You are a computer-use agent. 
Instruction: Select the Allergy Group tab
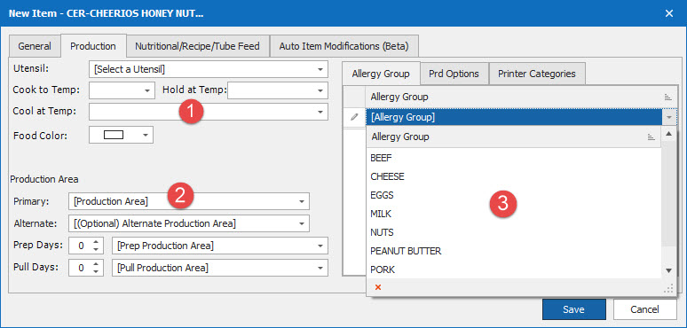click(381, 74)
